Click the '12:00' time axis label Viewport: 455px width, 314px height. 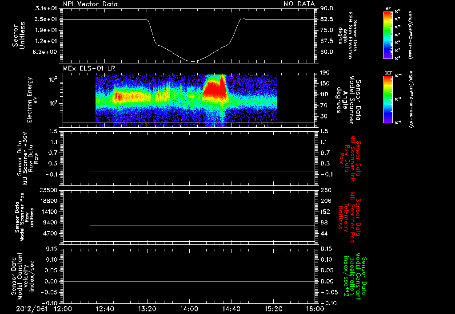click(63, 309)
